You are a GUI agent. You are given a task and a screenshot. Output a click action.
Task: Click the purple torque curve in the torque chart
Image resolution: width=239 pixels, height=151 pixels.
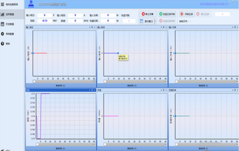click(41, 116)
